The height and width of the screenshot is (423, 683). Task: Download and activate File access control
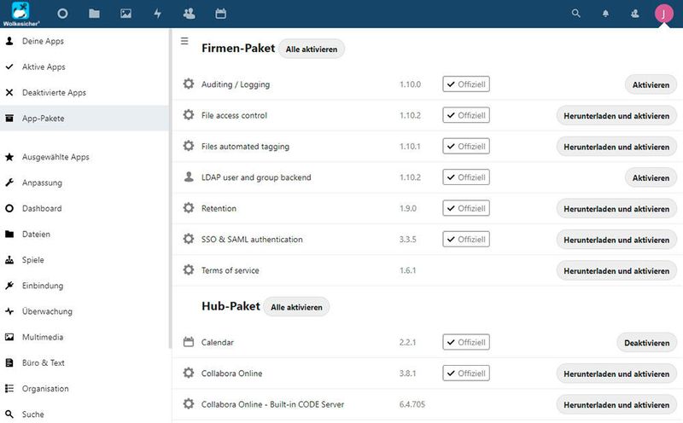616,116
